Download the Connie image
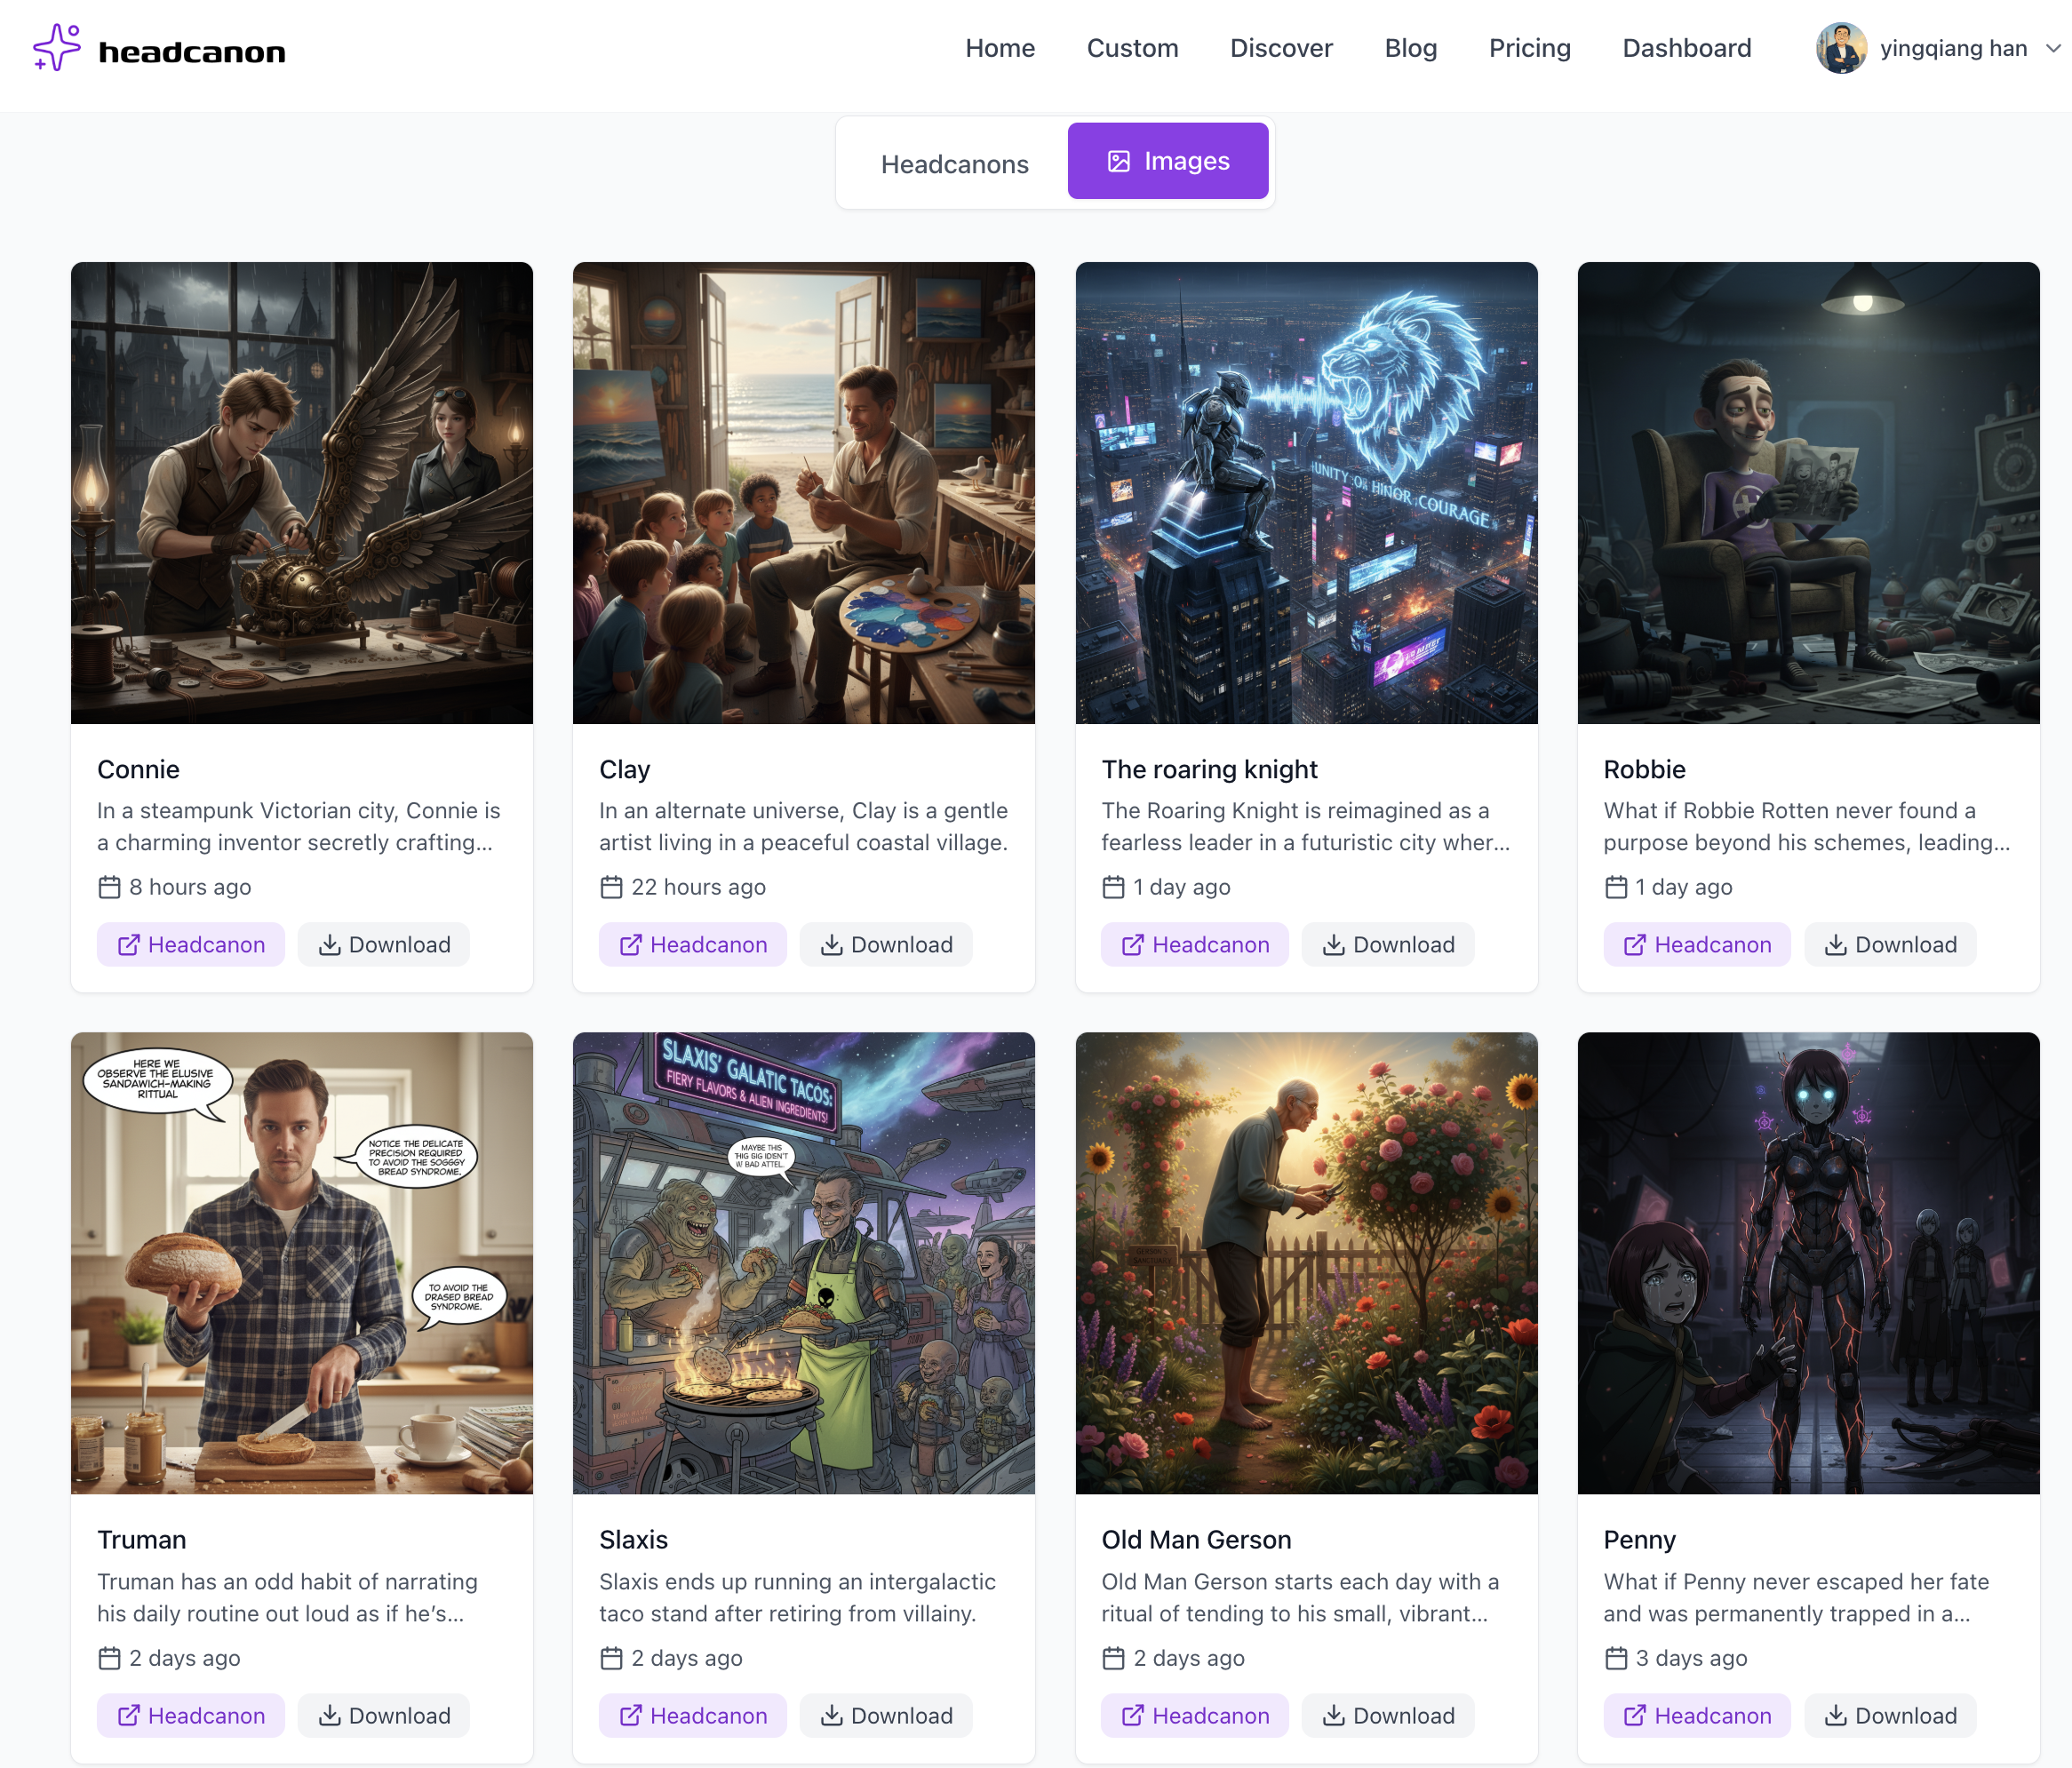This screenshot has width=2072, height=1768. (x=384, y=944)
